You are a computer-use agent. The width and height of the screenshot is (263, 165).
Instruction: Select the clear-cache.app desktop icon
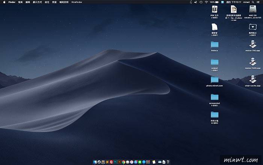(252, 79)
